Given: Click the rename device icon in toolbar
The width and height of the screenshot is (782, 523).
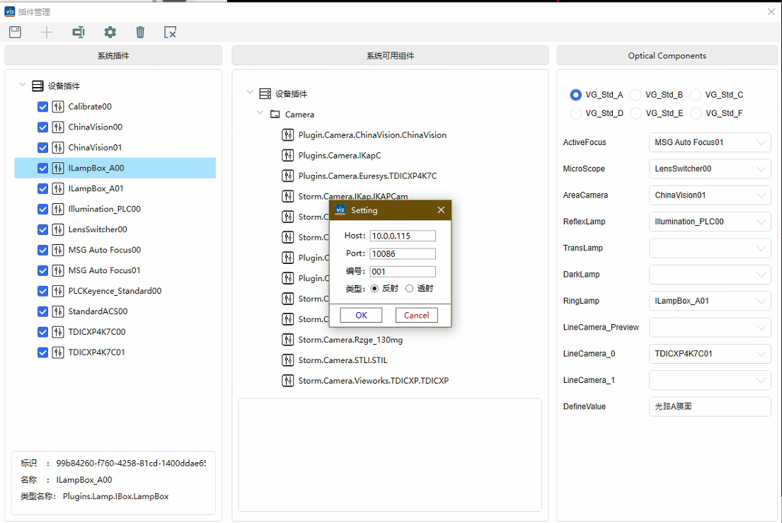Looking at the screenshot, I should (79, 33).
